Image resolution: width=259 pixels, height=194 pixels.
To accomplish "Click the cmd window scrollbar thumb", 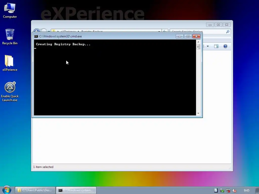I will [x=198, y=47].
